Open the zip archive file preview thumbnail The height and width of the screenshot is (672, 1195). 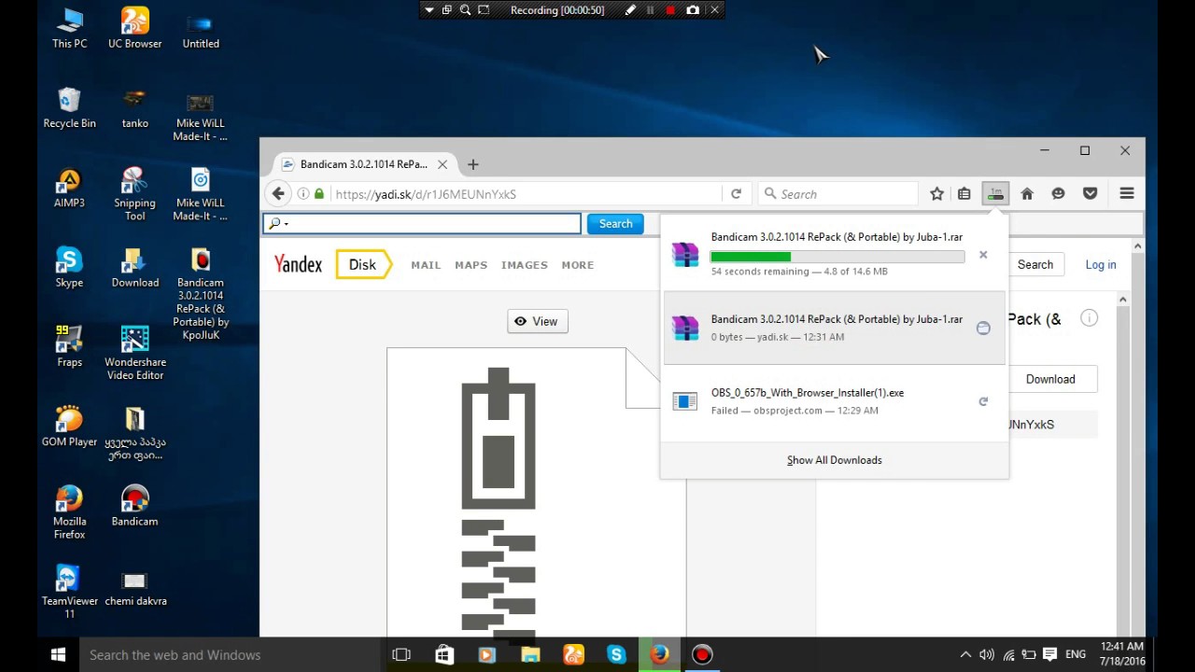tap(536, 492)
